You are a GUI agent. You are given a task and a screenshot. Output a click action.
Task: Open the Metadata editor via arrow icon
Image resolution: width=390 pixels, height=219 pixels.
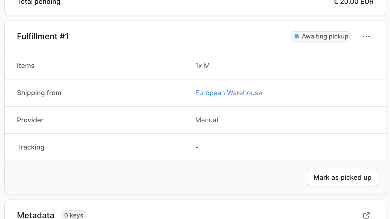pyautogui.click(x=366, y=215)
